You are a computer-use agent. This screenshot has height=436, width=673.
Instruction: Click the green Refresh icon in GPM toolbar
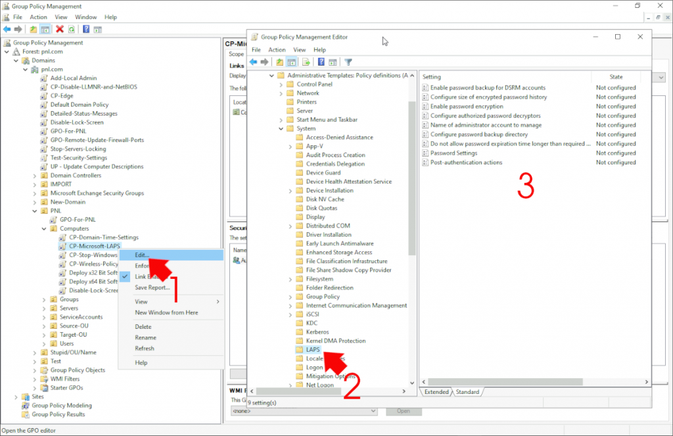tap(71, 29)
